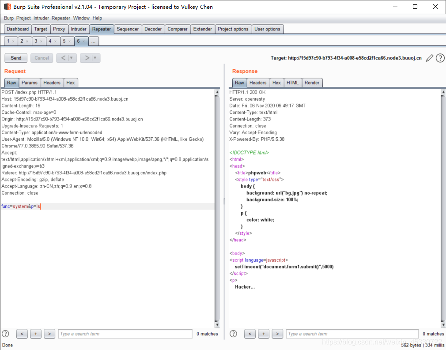
Task: Switch to the Intruder tool tab
Action: tap(79, 29)
